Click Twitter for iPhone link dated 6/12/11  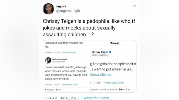click(x=69, y=53)
